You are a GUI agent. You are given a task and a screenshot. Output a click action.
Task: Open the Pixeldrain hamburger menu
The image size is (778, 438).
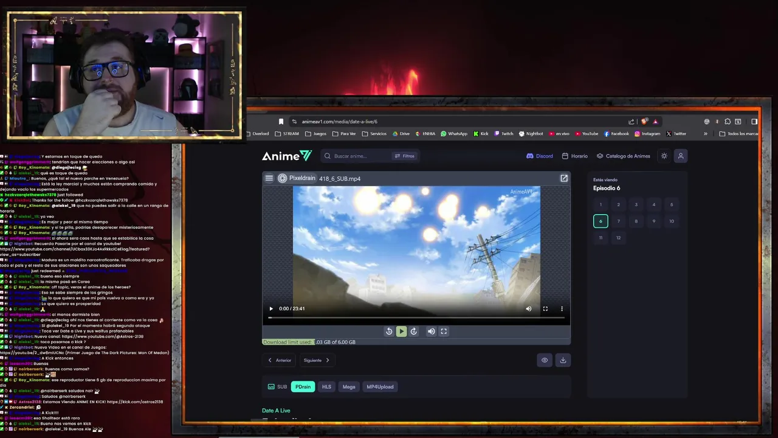pos(269,178)
